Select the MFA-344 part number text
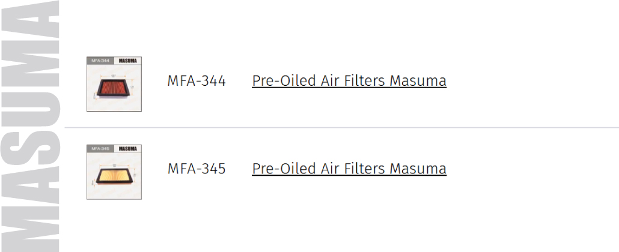This screenshot has width=619, height=252. pos(196,81)
